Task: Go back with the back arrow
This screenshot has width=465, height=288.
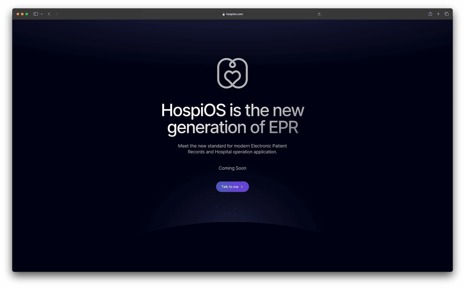Action: (x=49, y=14)
